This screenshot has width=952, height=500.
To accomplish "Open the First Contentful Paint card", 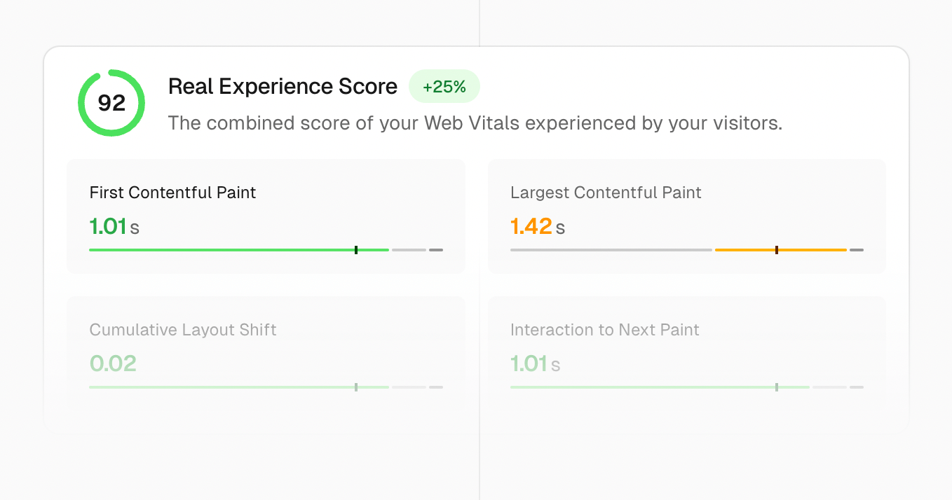I will coord(266,216).
